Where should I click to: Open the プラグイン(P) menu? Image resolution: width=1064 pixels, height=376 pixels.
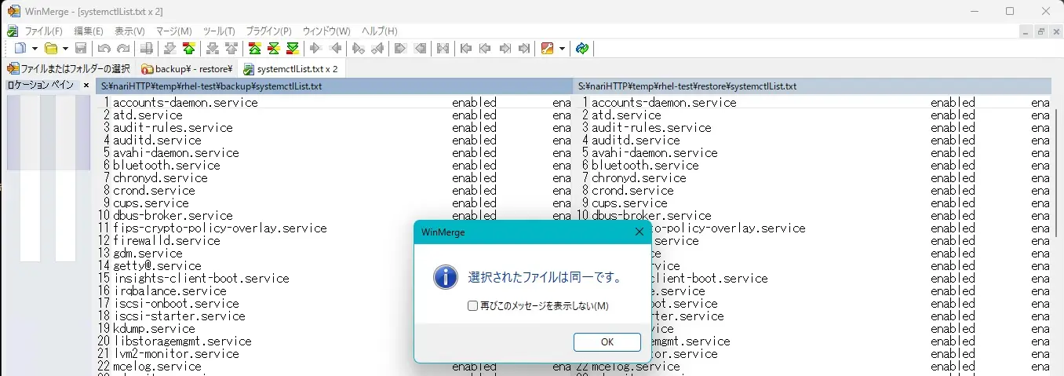(x=268, y=31)
